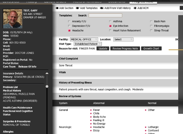The width and height of the screenshot is (183, 134).
Task: Select the red bullet beside Fever
Action: point(91,110)
